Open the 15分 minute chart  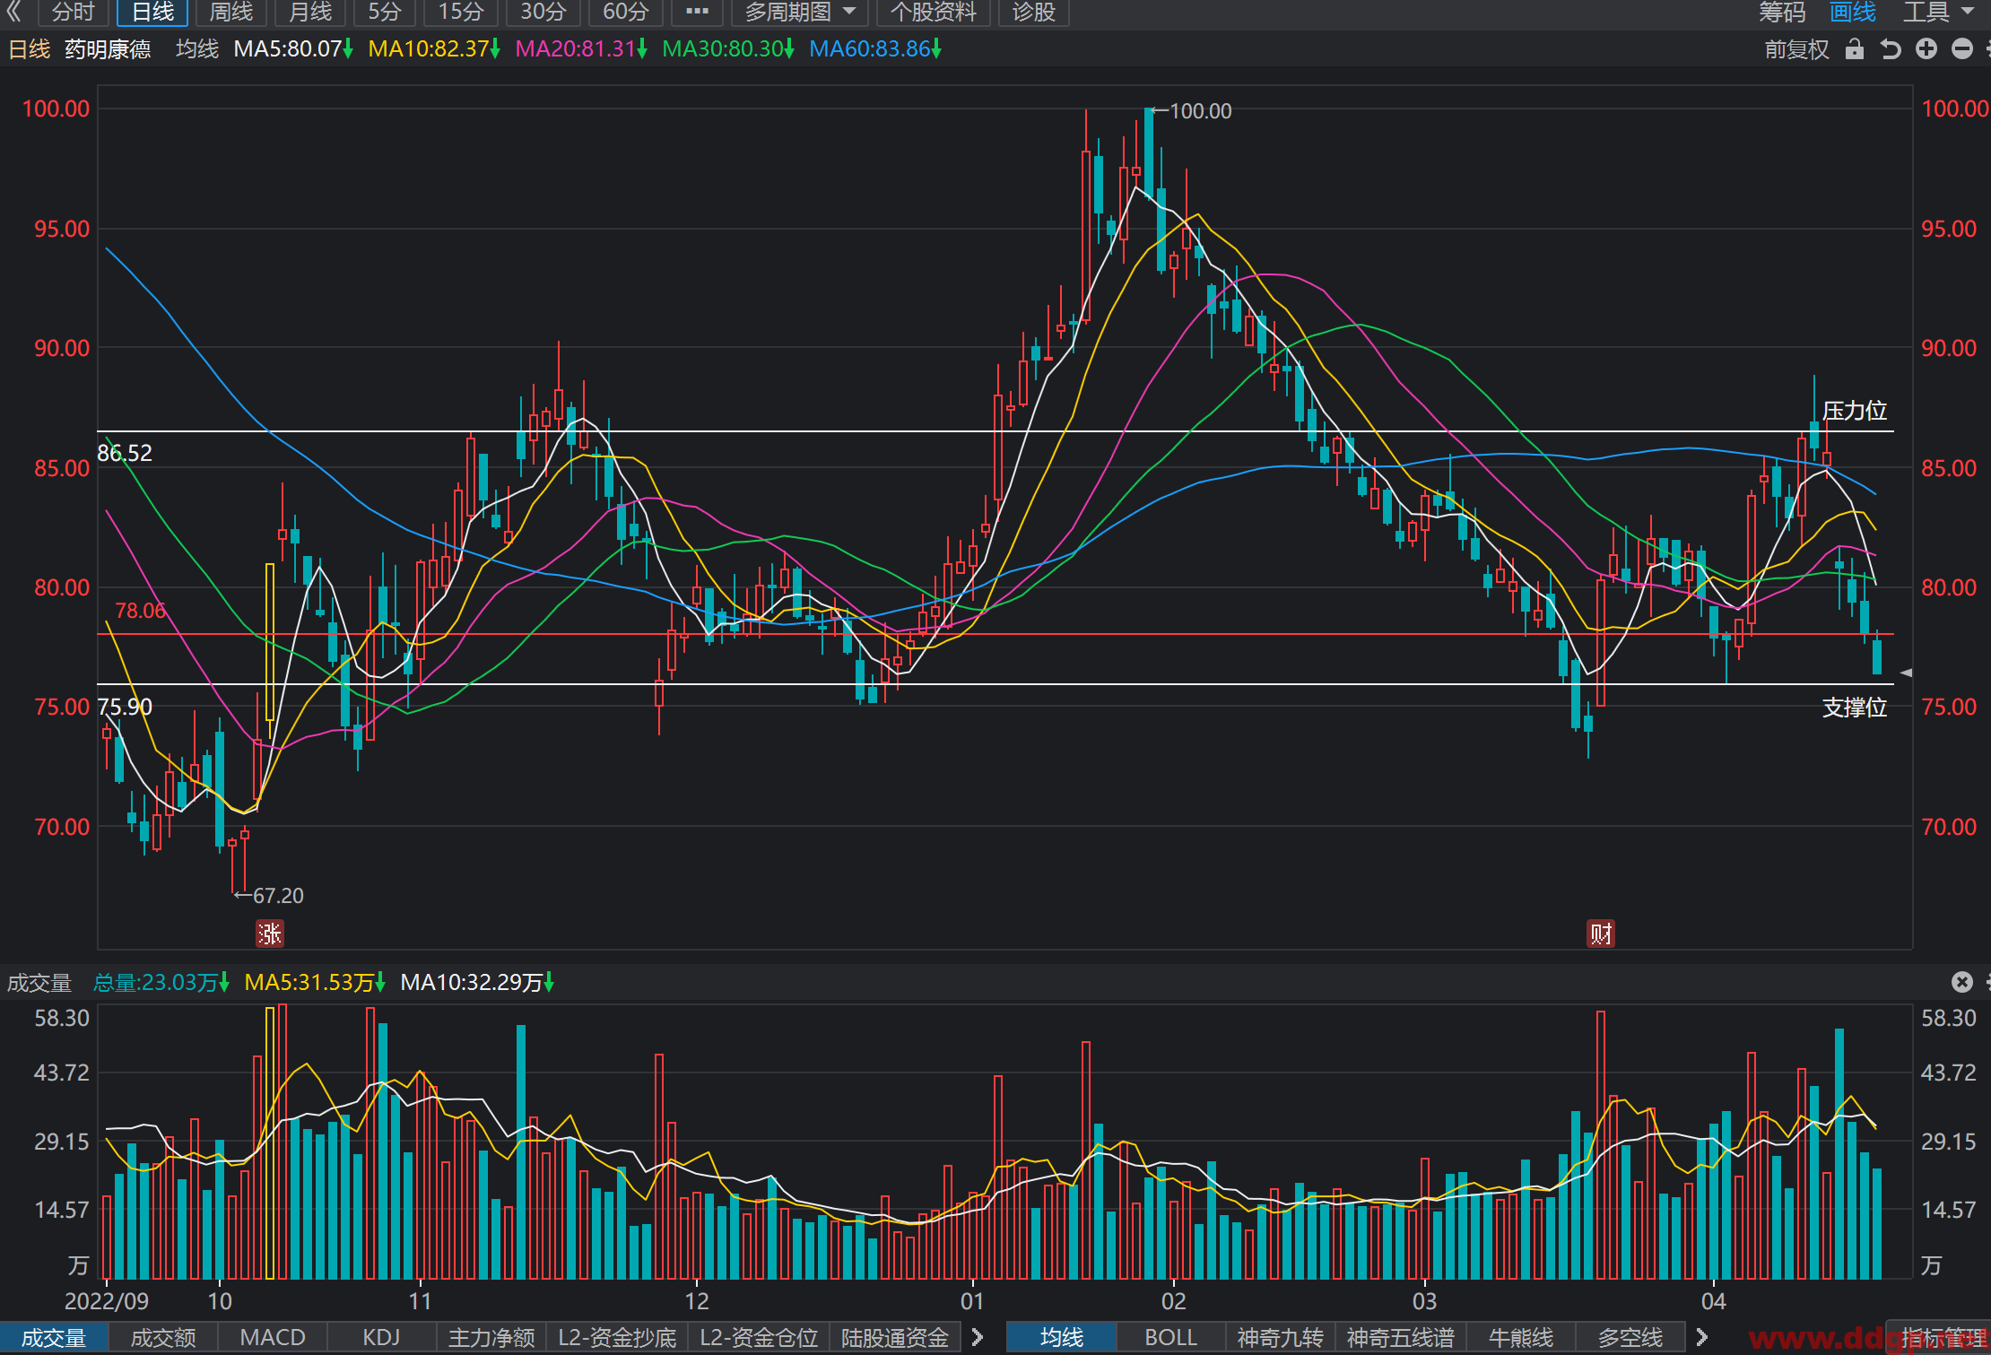tap(461, 12)
